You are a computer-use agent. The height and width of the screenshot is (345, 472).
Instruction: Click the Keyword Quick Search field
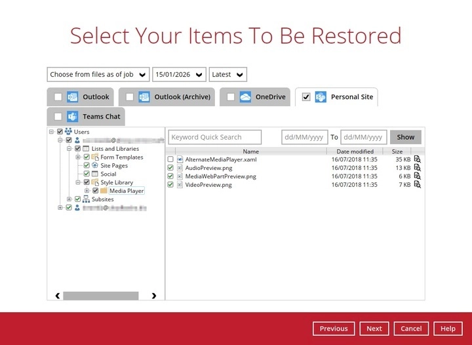tap(215, 137)
